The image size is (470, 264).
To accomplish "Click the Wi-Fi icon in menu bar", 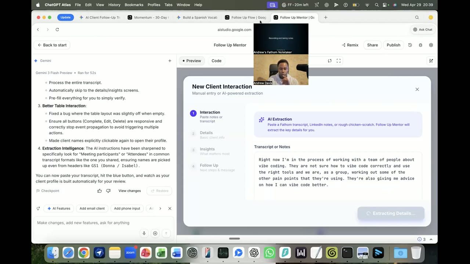I will pyautogui.click(x=367, y=5).
